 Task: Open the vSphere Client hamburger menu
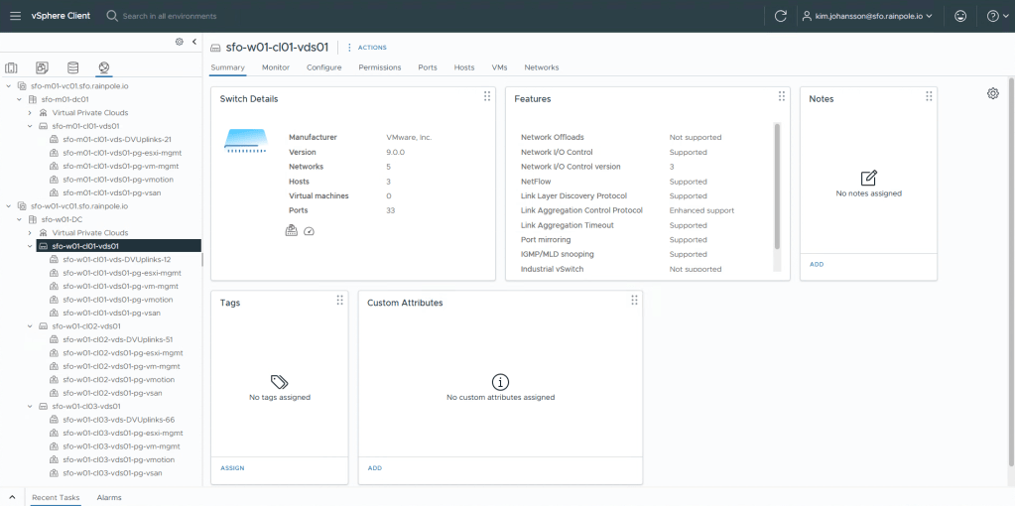[15, 16]
